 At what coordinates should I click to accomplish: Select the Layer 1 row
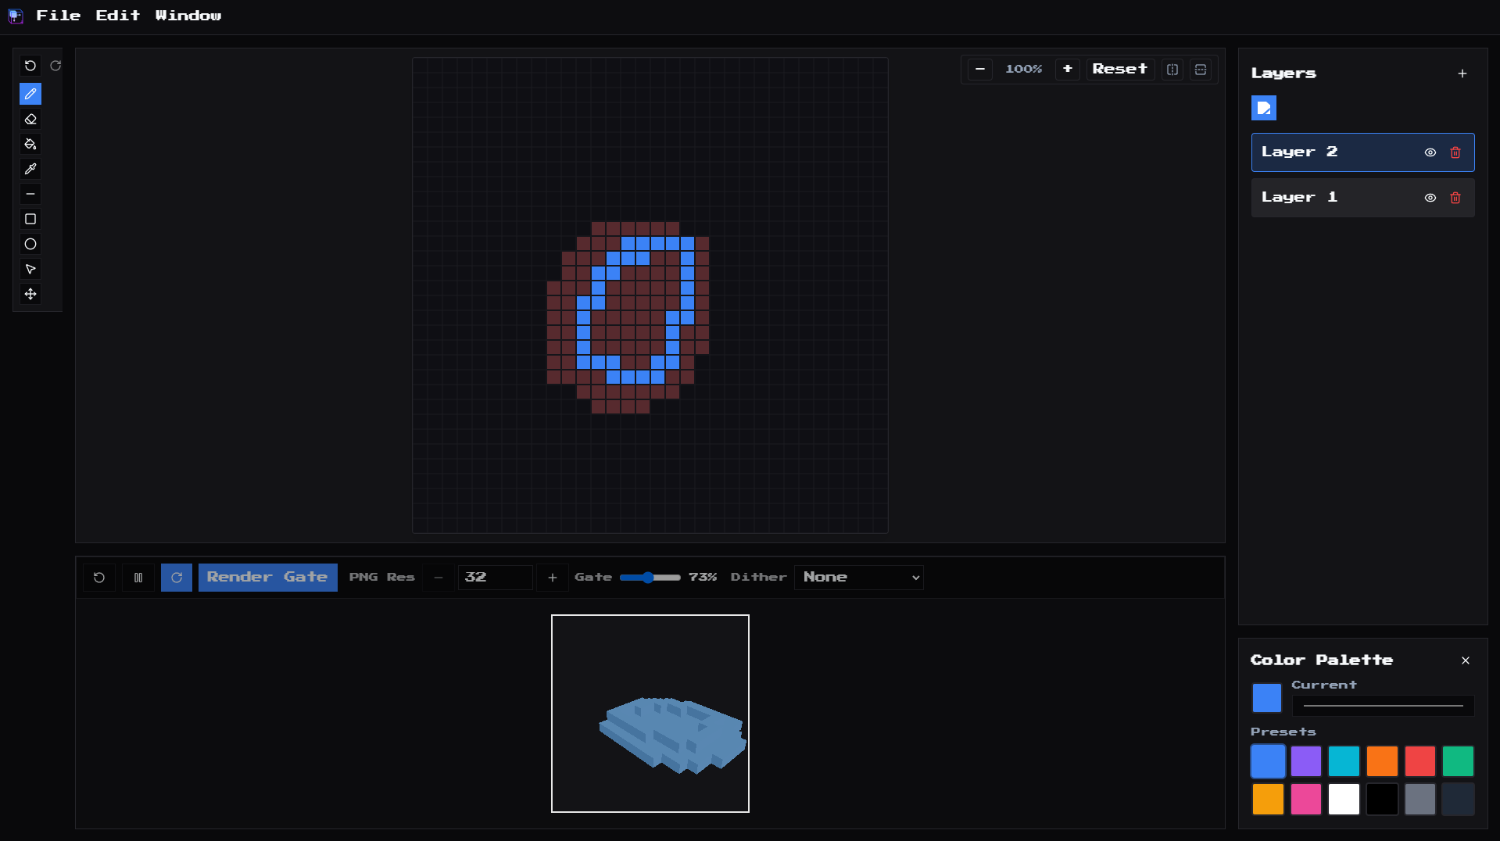(1362, 198)
